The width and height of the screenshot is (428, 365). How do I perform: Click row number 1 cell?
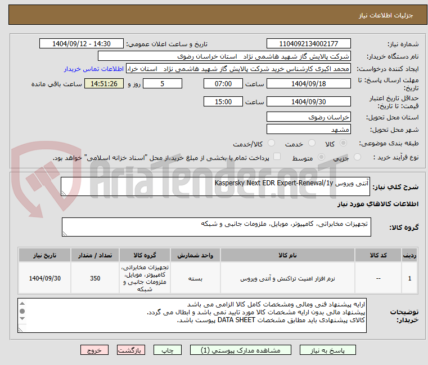(x=409, y=278)
